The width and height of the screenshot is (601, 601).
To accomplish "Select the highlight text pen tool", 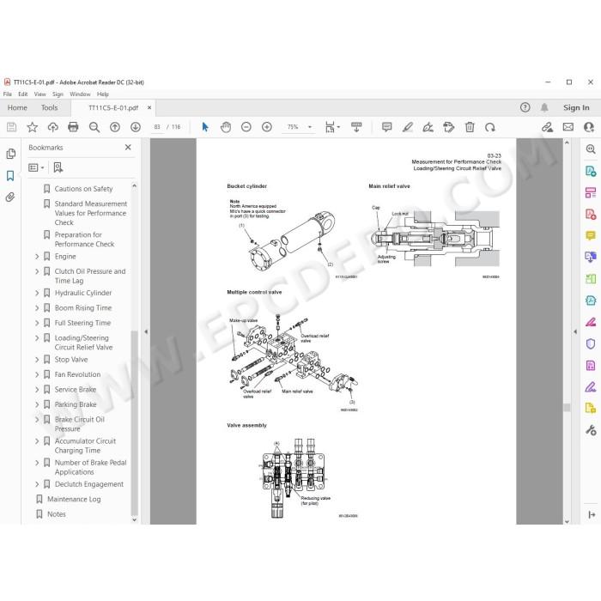I will tap(408, 127).
